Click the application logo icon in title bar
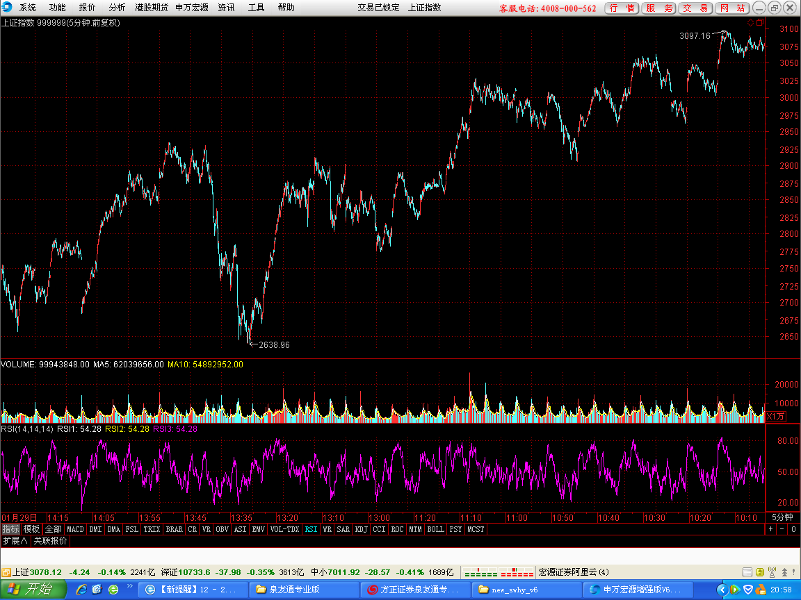 (7, 7)
